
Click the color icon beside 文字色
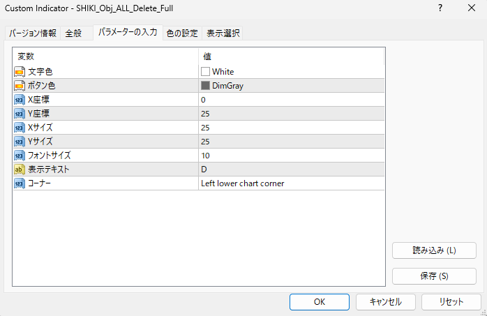pos(20,72)
